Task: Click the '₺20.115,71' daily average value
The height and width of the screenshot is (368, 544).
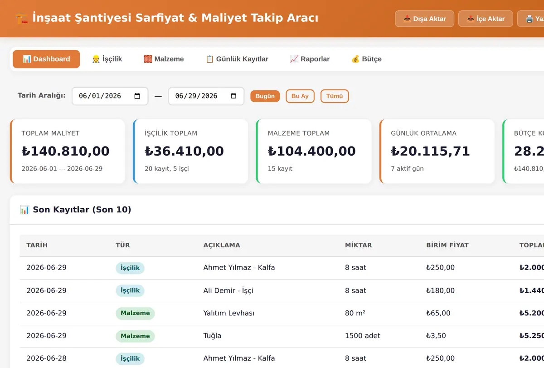Action: click(431, 151)
